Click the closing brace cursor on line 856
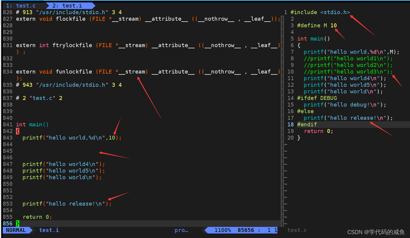This screenshot has width=410, height=238. tap(17, 224)
